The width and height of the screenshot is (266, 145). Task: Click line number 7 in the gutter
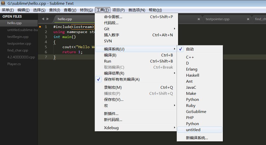[x=46, y=57]
